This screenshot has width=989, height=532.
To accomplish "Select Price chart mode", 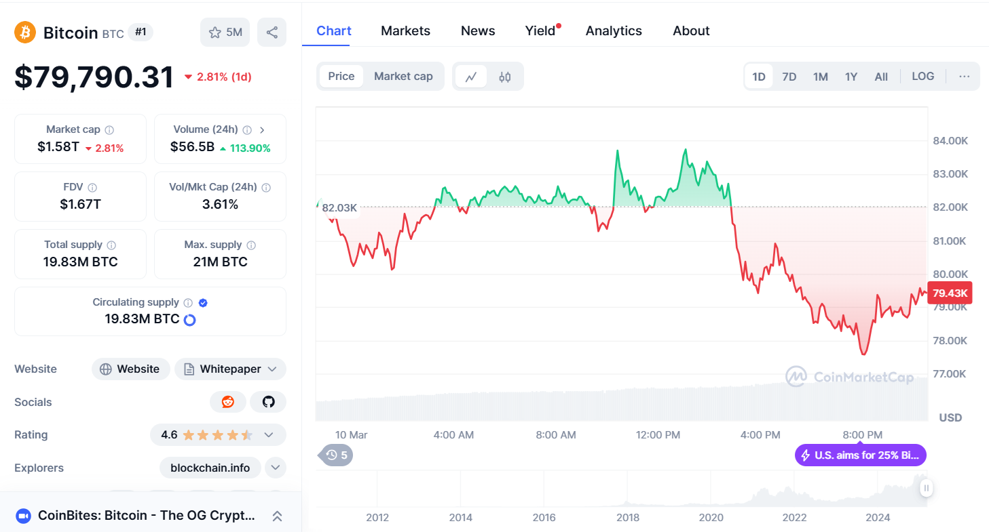I will click(341, 77).
